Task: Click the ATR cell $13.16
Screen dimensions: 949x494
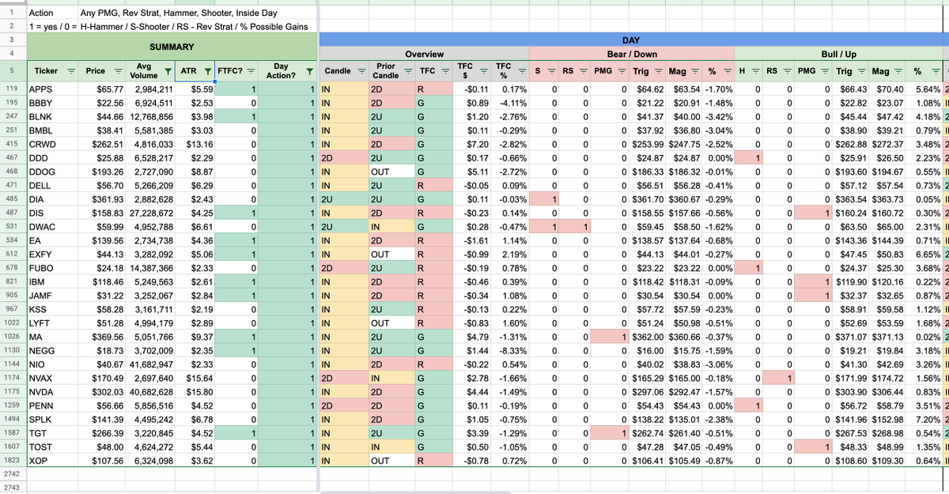Action: (195, 144)
